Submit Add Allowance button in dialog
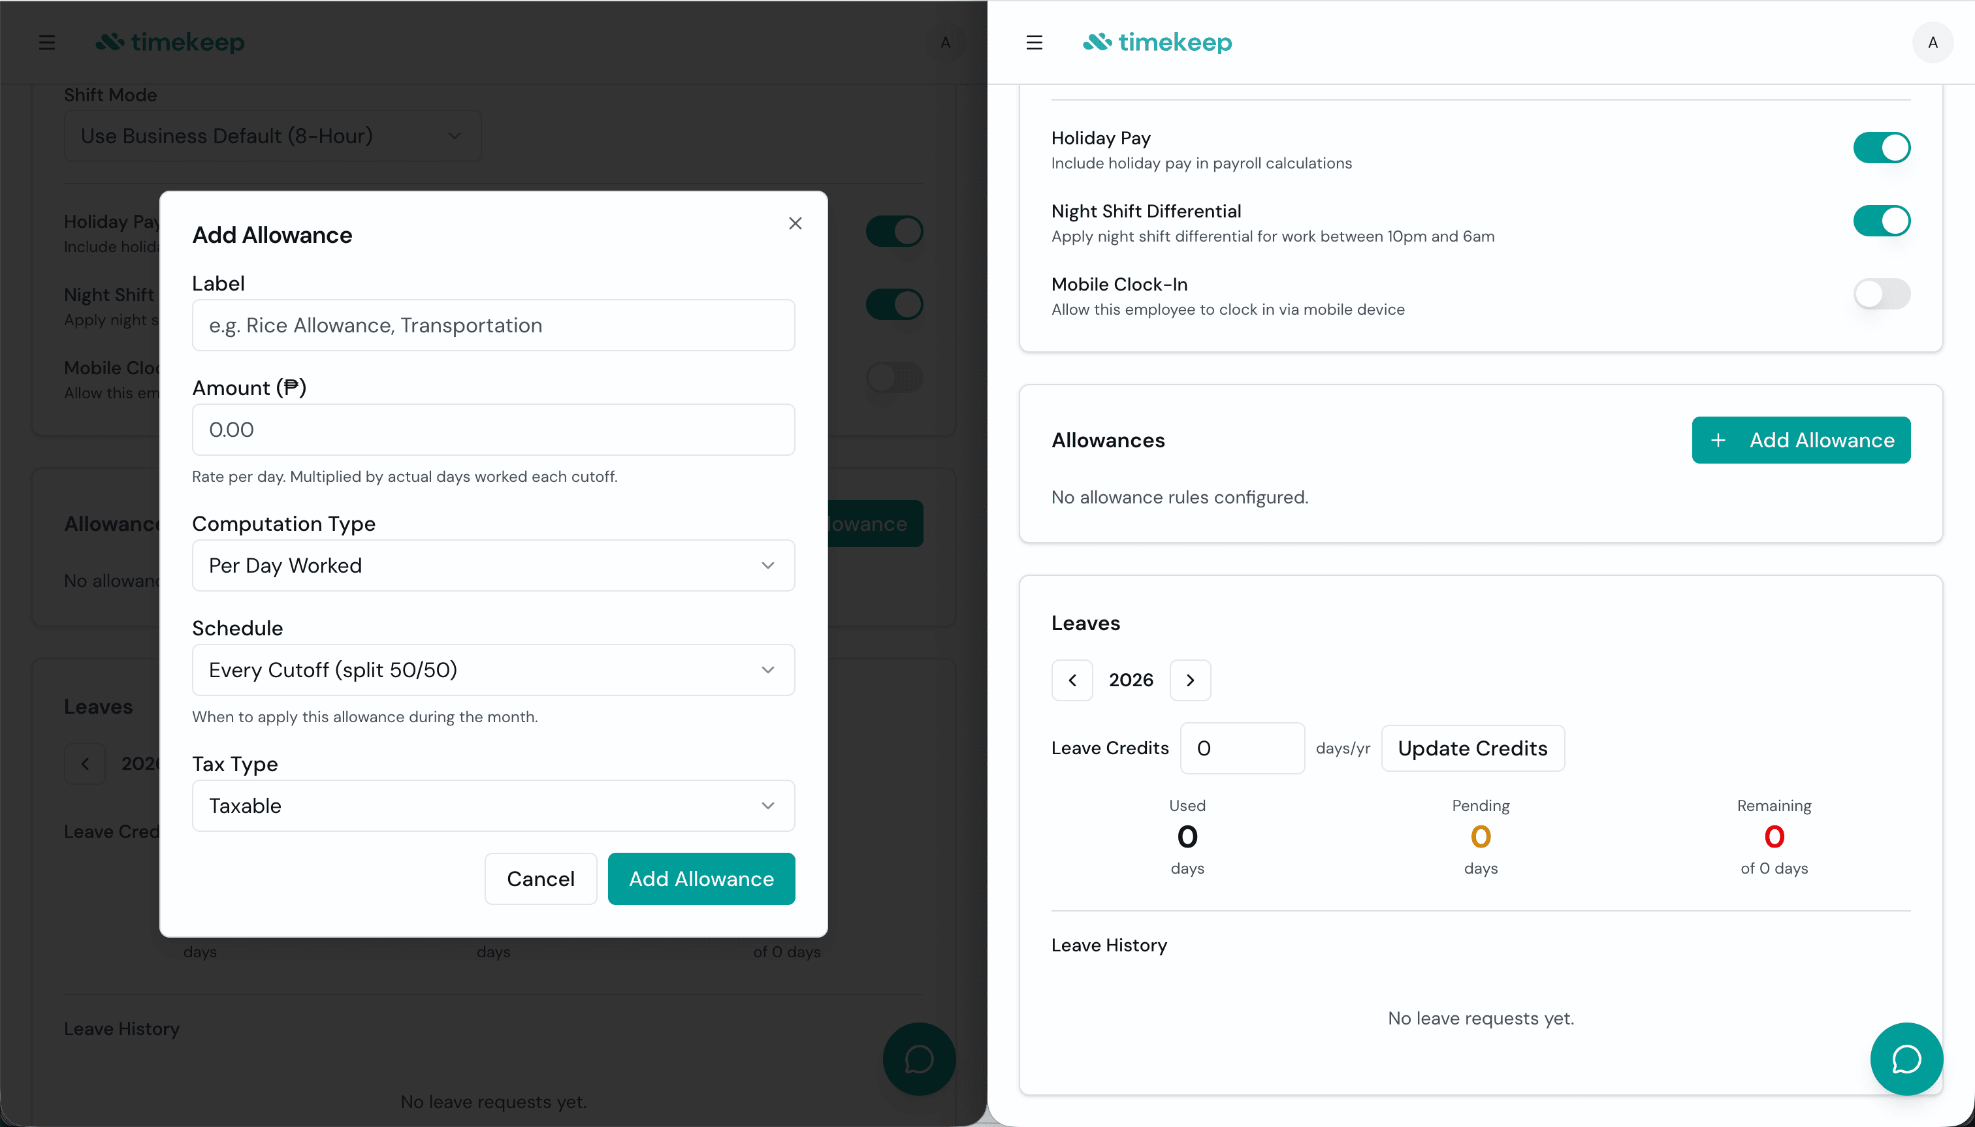This screenshot has width=1975, height=1127. point(701,880)
